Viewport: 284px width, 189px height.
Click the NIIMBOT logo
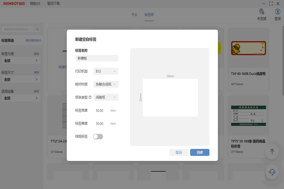point(14,4)
